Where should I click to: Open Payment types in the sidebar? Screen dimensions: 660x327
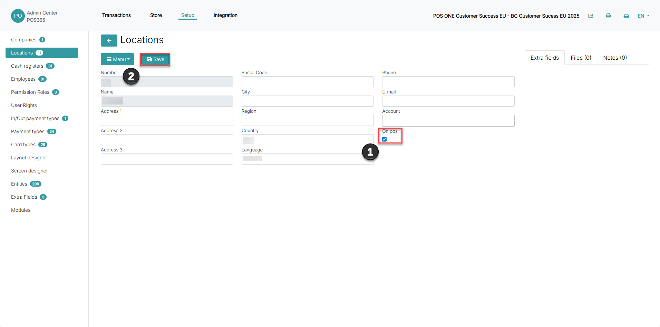coord(33,131)
